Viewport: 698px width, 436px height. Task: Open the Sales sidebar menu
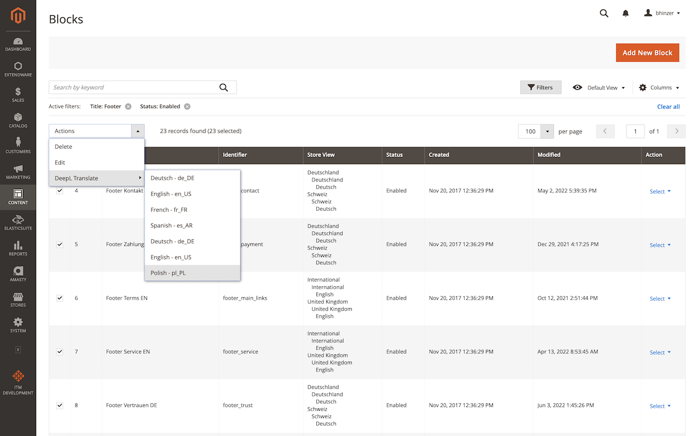(x=18, y=95)
